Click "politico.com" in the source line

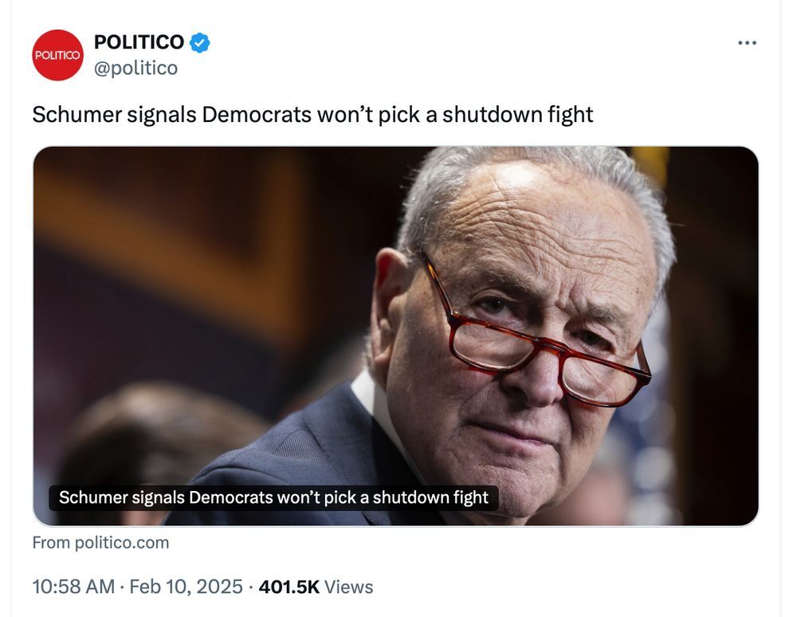tap(122, 543)
